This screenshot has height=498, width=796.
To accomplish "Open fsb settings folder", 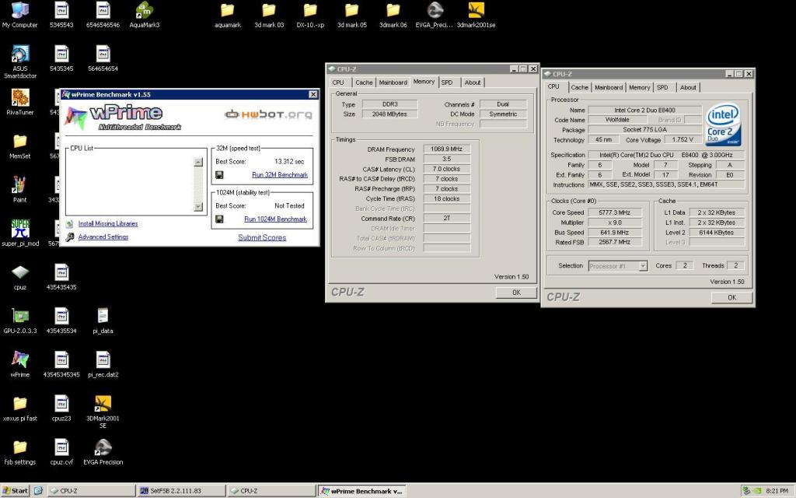I will pyautogui.click(x=19, y=452).
